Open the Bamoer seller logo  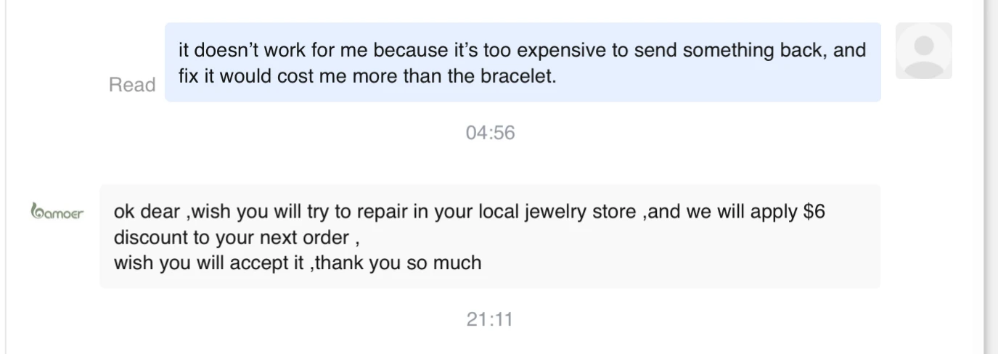(57, 213)
